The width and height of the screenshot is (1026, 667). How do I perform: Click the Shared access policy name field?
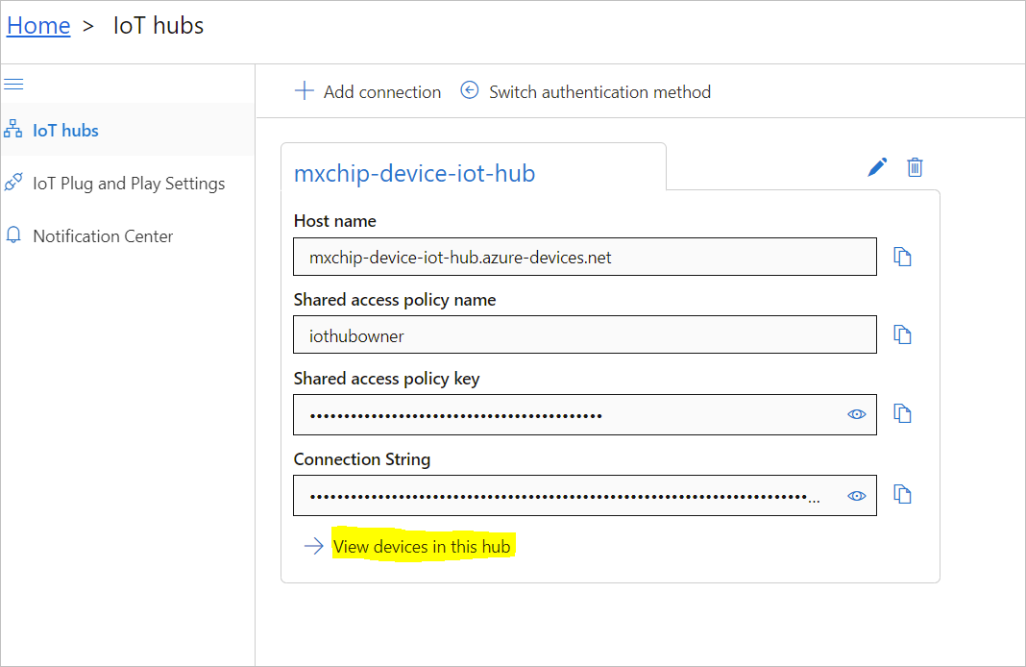(585, 334)
